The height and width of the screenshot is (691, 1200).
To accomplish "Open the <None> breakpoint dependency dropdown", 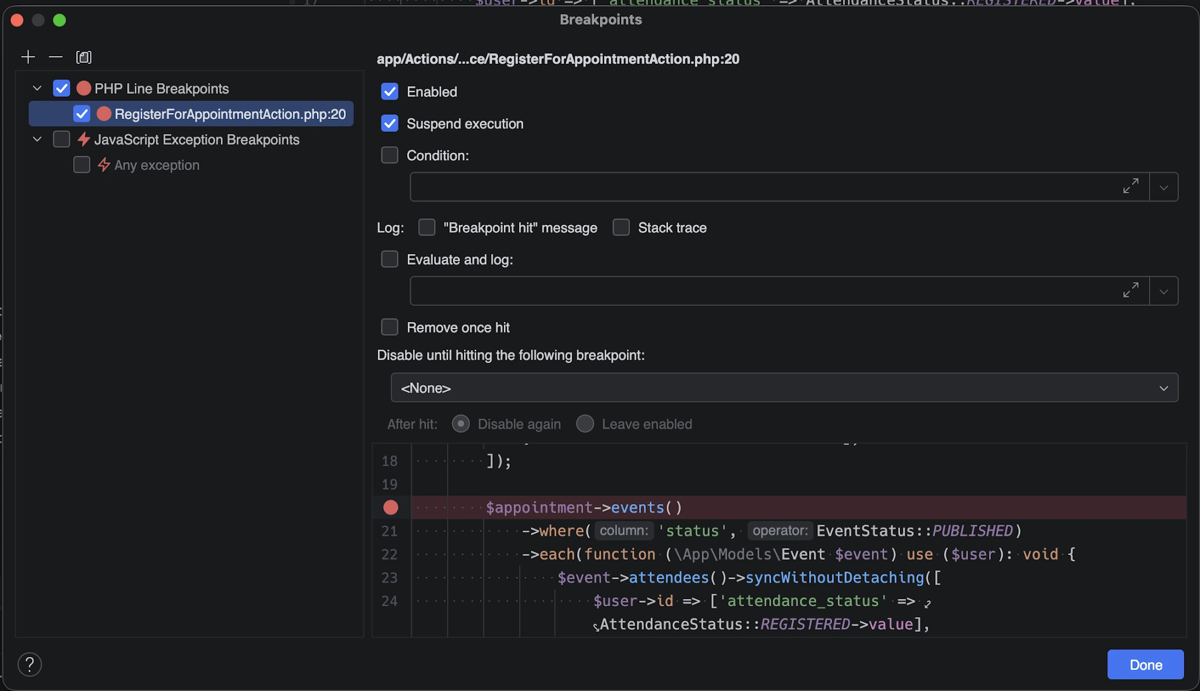I will click(784, 388).
